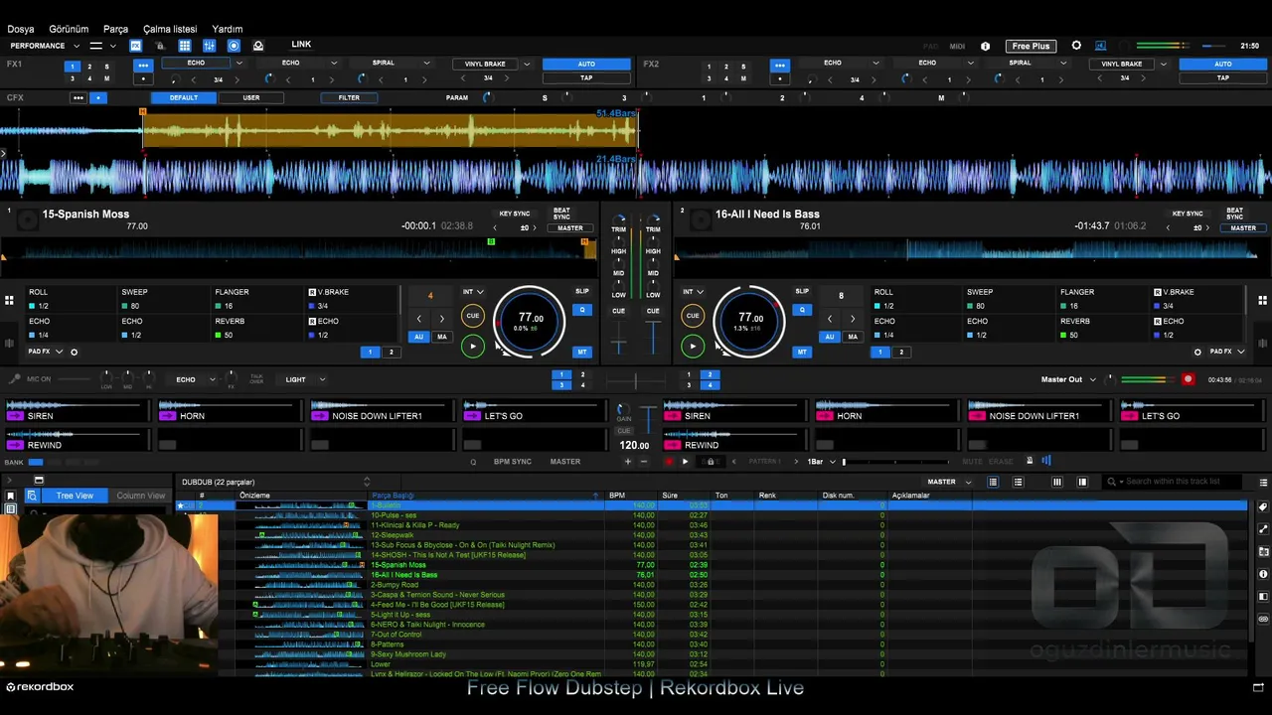Toggle Master Tempo MT on deck 1

[582, 352]
